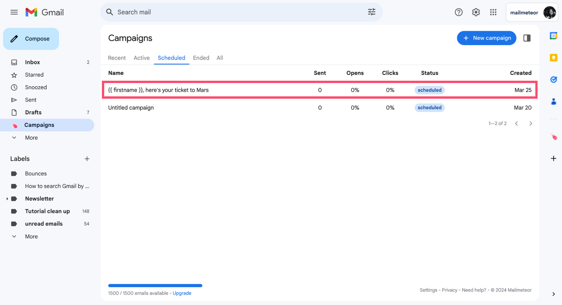Click the Sent column header

(x=320, y=73)
